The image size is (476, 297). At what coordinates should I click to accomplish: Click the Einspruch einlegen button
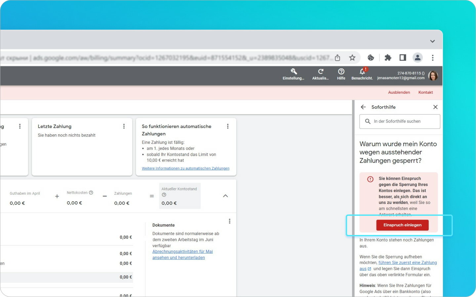point(402,225)
